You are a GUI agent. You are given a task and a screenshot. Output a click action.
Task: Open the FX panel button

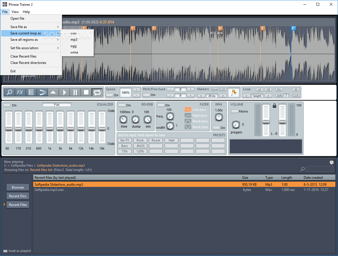click(x=20, y=93)
